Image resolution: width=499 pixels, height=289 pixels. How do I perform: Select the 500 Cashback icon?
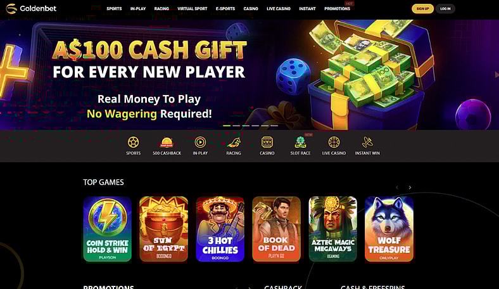(167, 142)
